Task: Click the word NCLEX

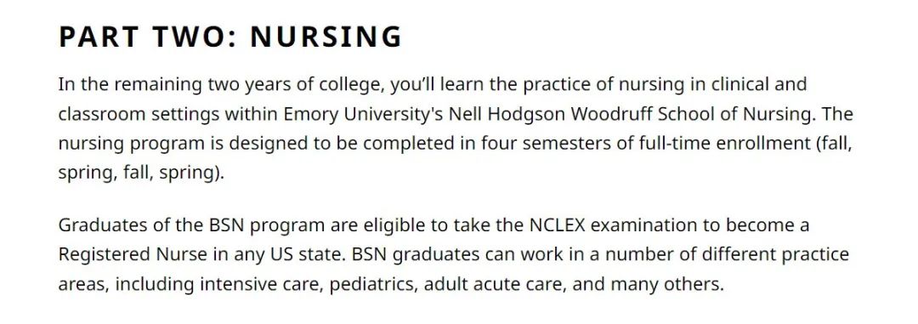Action: click(558, 225)
